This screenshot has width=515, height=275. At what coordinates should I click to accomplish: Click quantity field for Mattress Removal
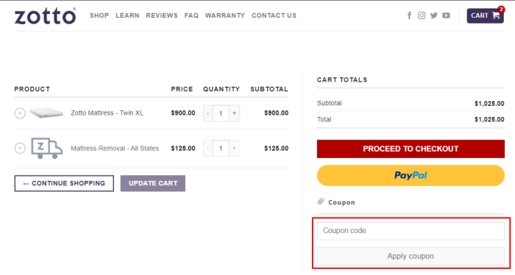pos(221,149)
